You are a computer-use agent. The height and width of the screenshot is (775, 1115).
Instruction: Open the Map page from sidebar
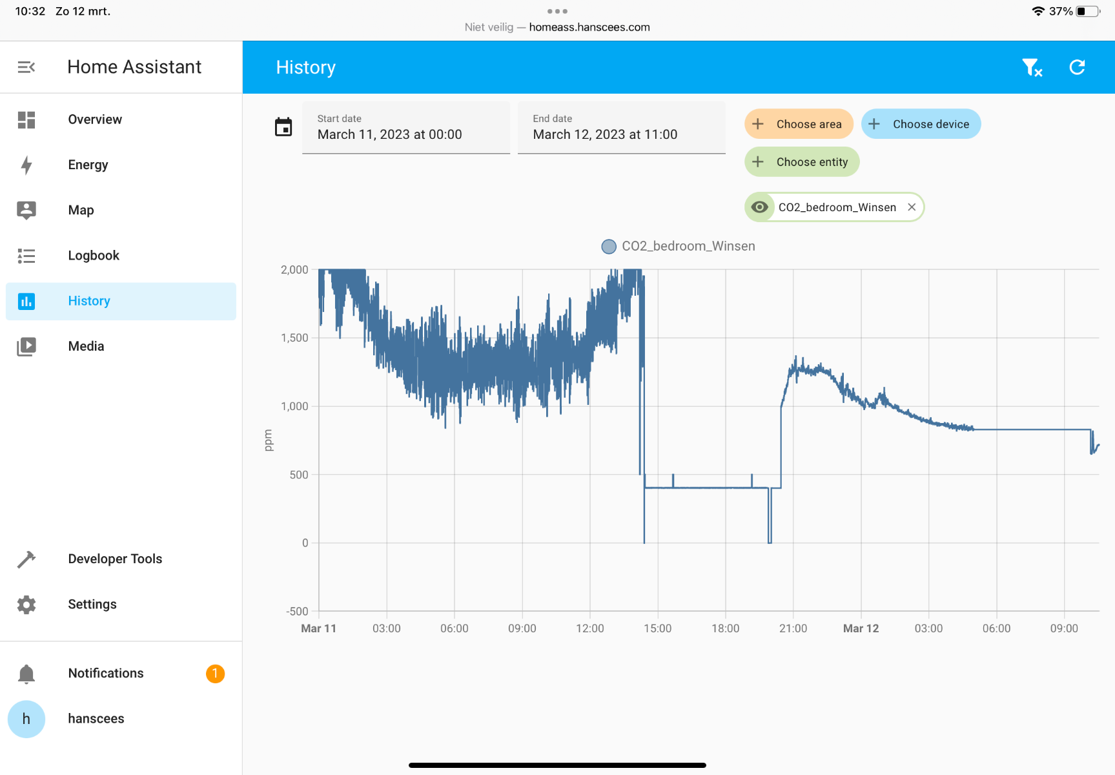click(x=81, y=211)
